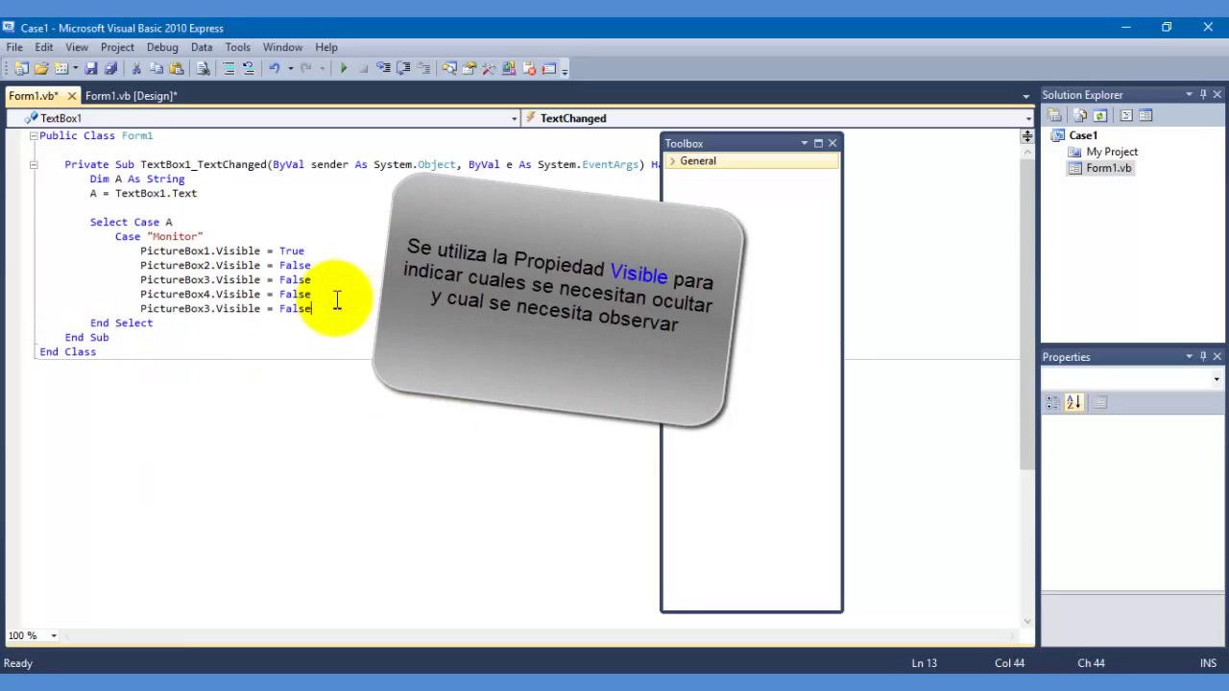The width and height of the screenshot is (1229, 691).
Task: Cut selection with the scissors icon
Action: [135, 69]
